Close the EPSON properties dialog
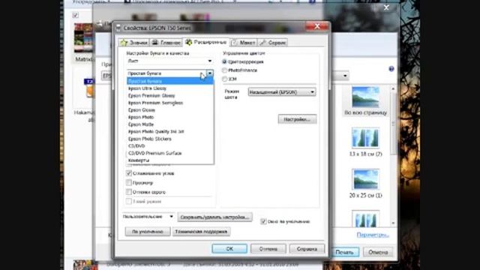Image resolution: width=480 pixels, height=270 pixels. (317, 27)
